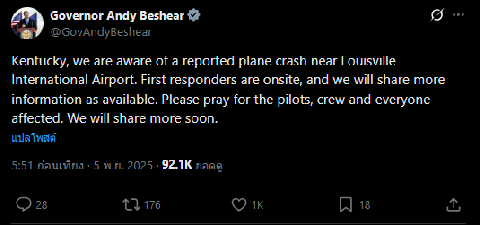Open Governor Andy Beshear's profile picture
This screenshot has width=480, height=225.
(x=27, y=23)
